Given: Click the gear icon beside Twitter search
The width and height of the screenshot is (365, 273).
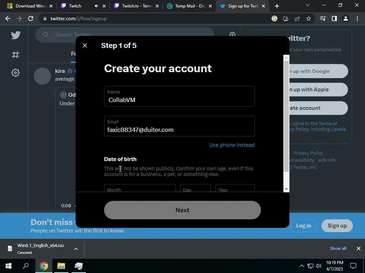Looking at the screenshot, I should pos(232,34).
